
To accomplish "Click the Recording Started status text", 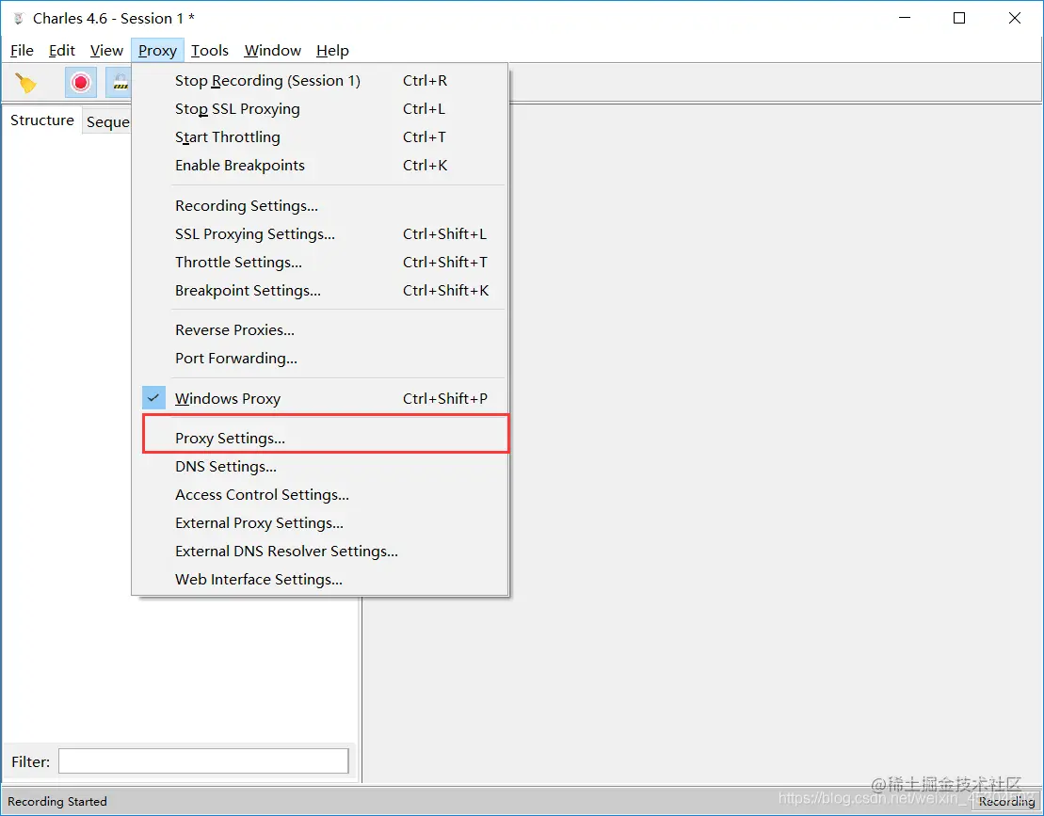I will 57,801.
